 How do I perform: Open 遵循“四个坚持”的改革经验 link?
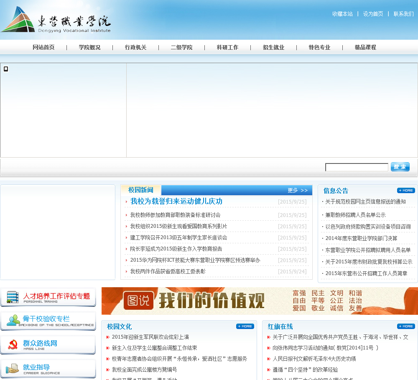point(305,370)
